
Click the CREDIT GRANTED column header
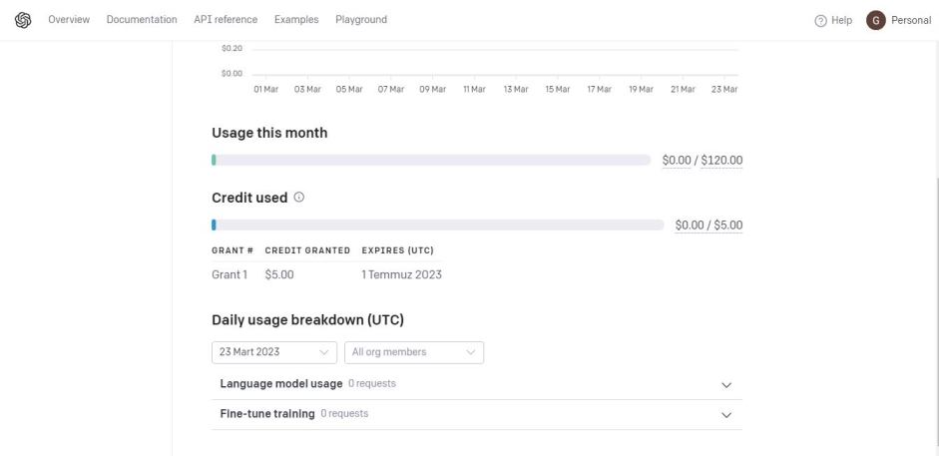pyautogui.click(x=307, y=250)
